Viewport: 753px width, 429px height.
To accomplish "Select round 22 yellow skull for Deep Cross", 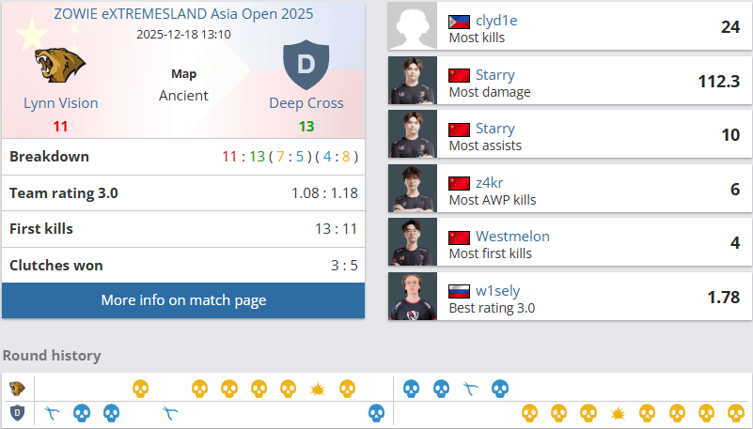I will point(677,413).
